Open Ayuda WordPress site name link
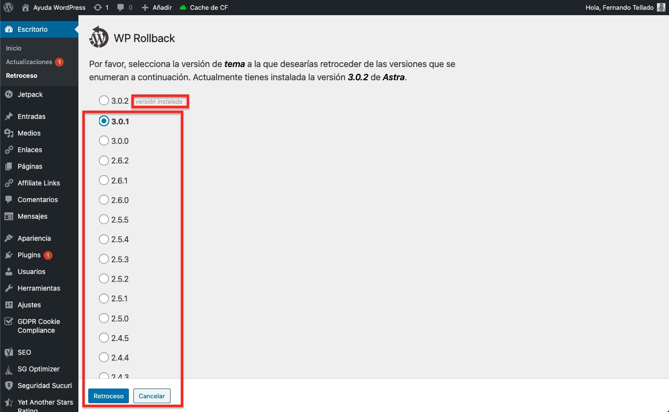Image resolution: width=669 pixels, height=412 pixels. pos(59,7)
